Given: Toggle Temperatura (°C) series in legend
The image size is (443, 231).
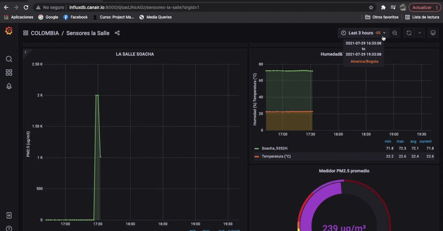Looking at the screenshot, I should [x=276, y=156].
